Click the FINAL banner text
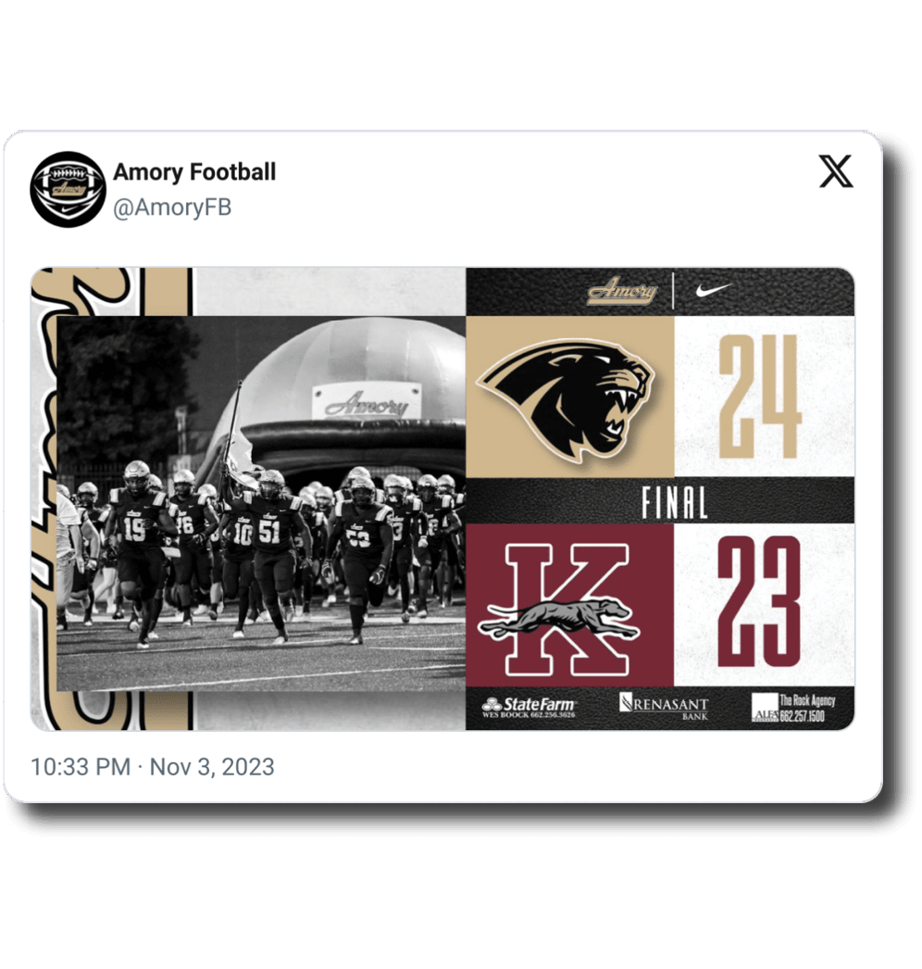 tap(674, 503)
